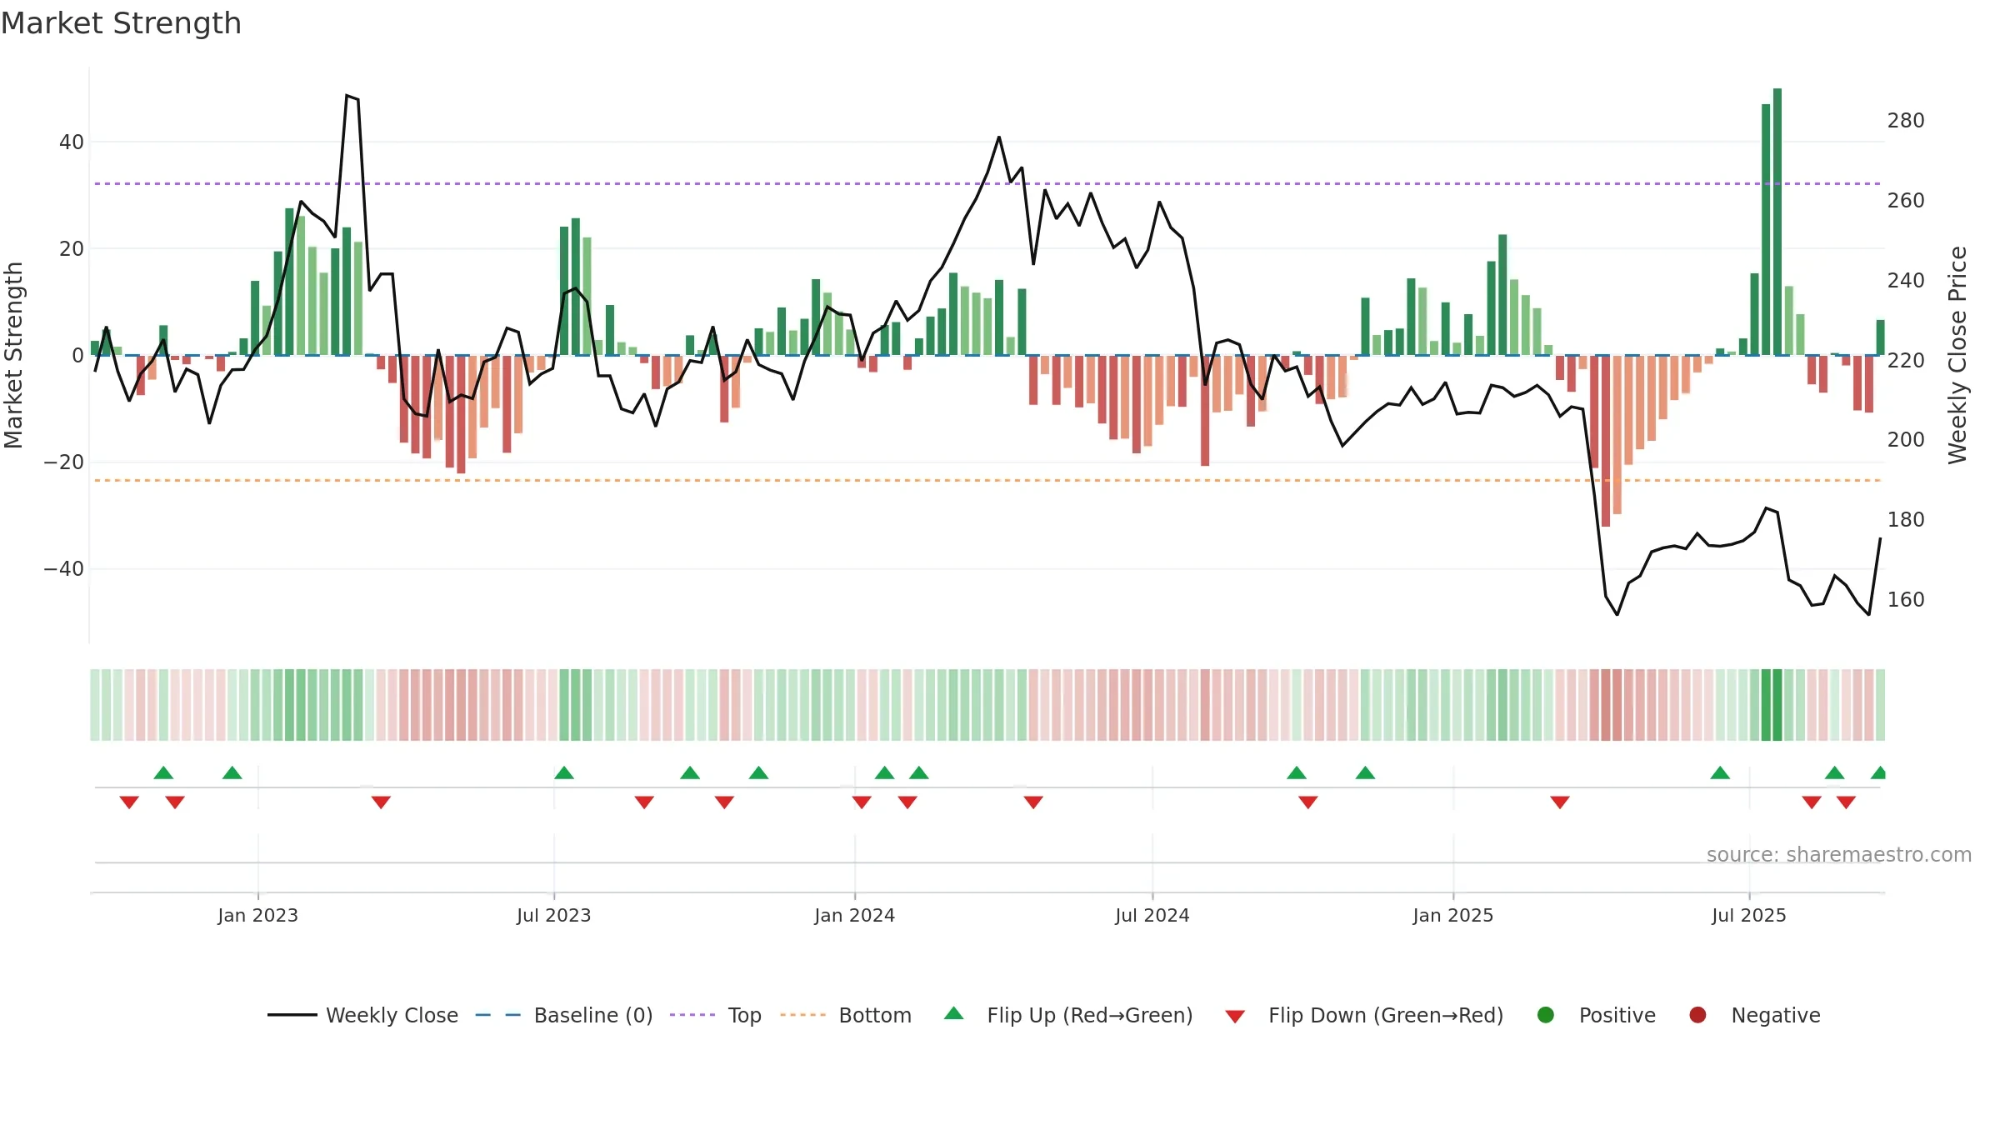The width and height of the screenshot is (2000, 1125).
Task: Click the 280 tick on the price axis
Action: coord(1907,121)
